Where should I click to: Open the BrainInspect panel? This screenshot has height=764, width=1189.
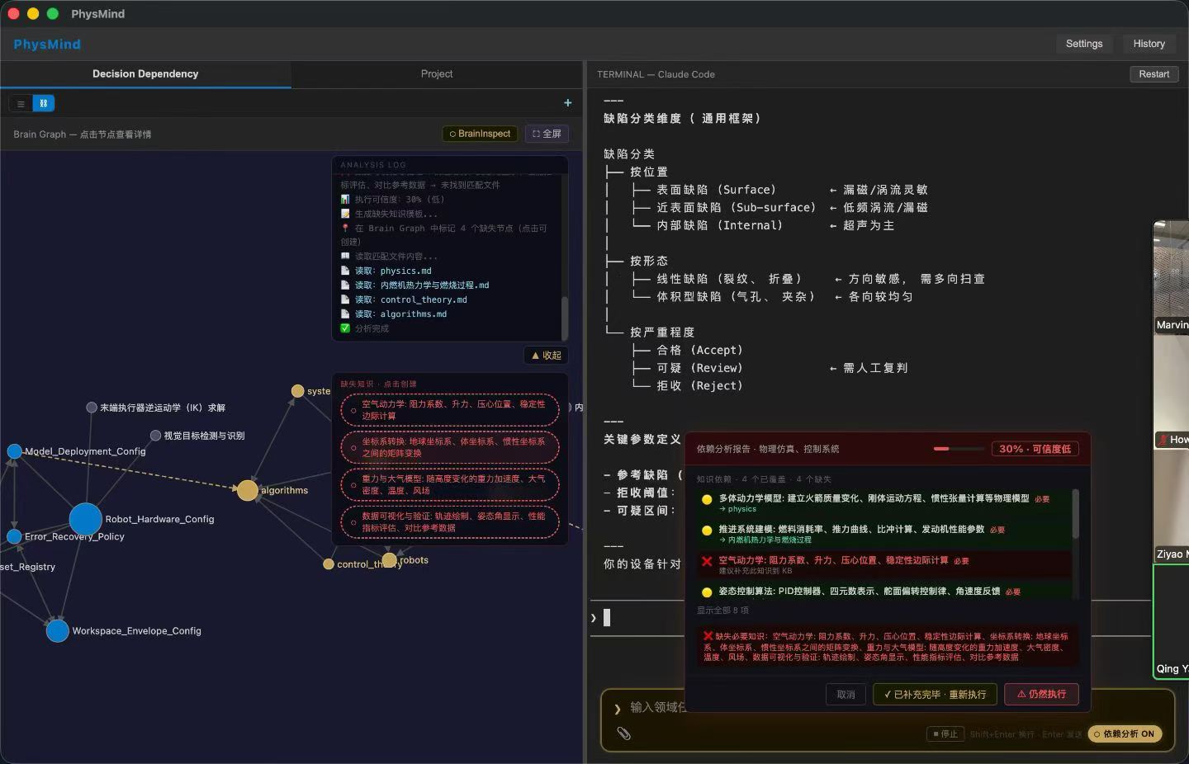point(479,133)
